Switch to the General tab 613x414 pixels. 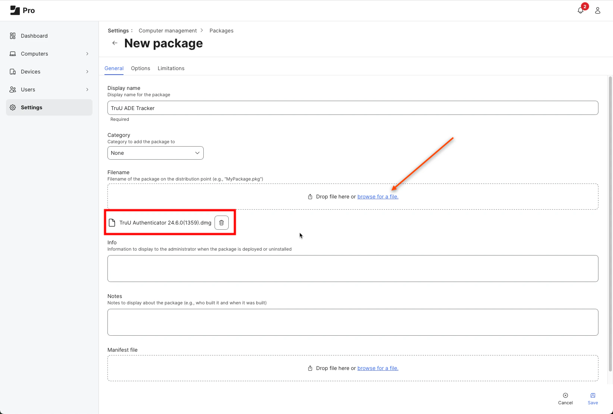coord(114,68)
